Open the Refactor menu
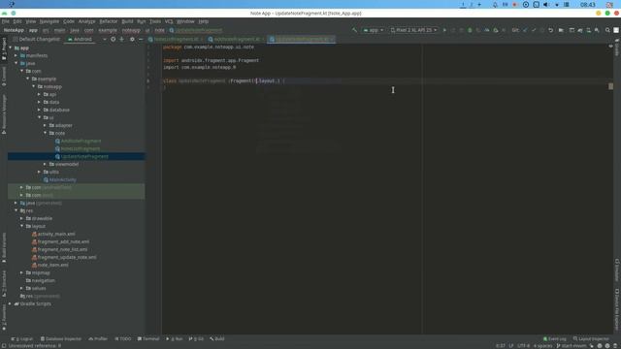 tap(109, 21)
